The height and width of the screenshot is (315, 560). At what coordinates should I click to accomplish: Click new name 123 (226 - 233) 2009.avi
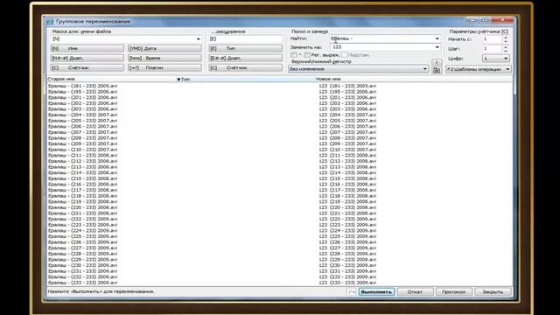347,242
